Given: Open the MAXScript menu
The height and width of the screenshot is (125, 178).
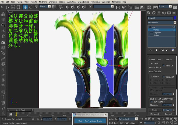Looking at the screenshot, I should click(116, 2).
